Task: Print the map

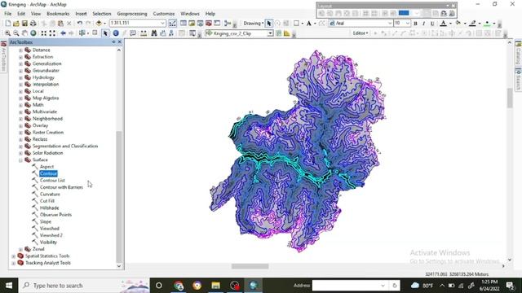Action: click(33, 24)
